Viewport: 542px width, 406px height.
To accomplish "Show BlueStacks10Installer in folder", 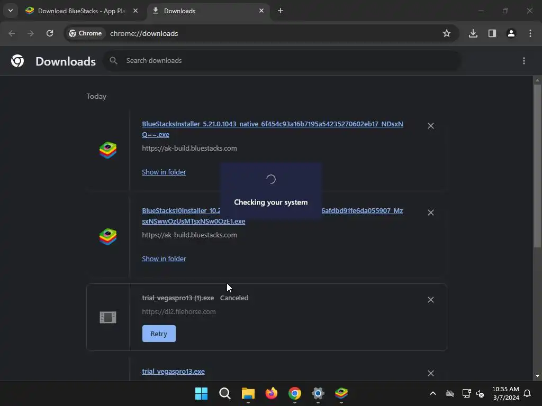I will point(164,259).
